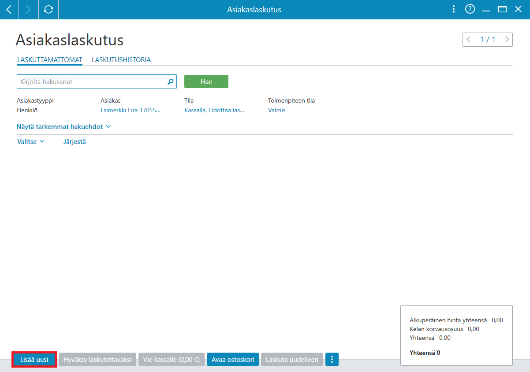530x372 pixels.
Task: Open the Avaa ostoskori button
Action: (233, 360)
